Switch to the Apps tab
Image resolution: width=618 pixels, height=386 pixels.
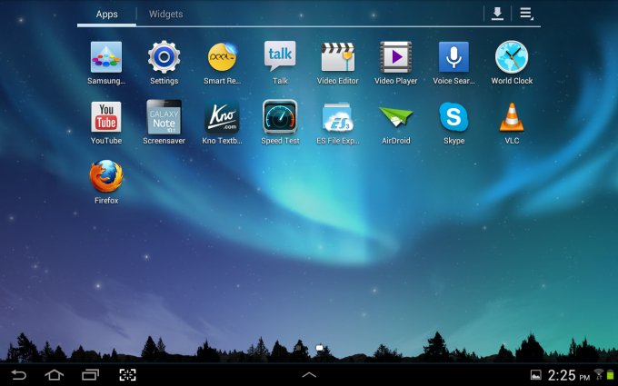107,15
